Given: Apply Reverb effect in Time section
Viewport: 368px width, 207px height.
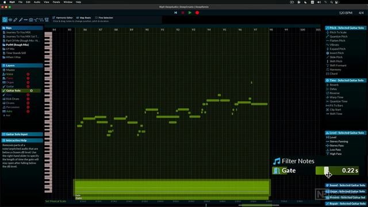Looking at the screenshot, I should [x=334, y=85].
